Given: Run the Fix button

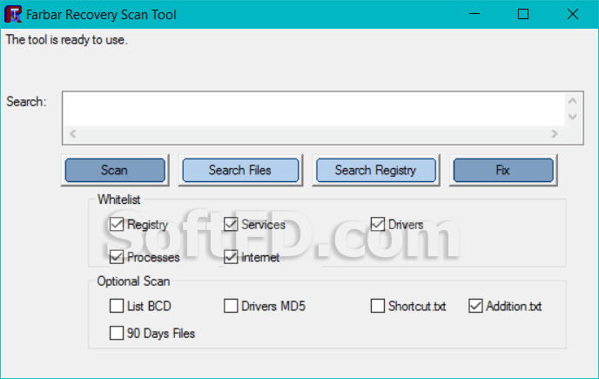Looking at the screenshot, I should [503, 170].
